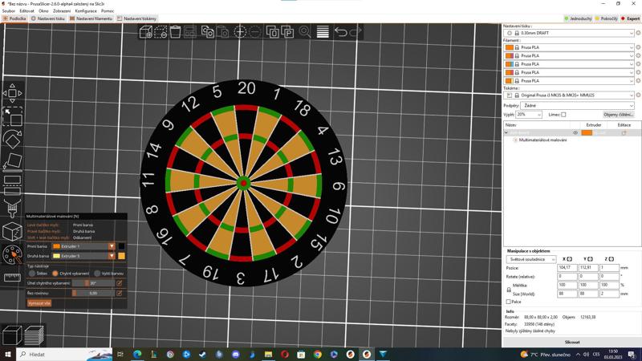642x361 pixels.
Task: Open the Světové souřadnice coordinates dropdown
Action: click(x=531, y=259)
